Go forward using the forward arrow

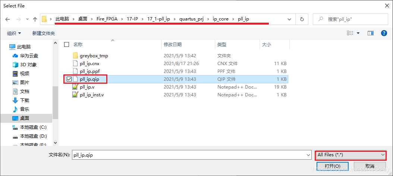[x=19, y=19]
